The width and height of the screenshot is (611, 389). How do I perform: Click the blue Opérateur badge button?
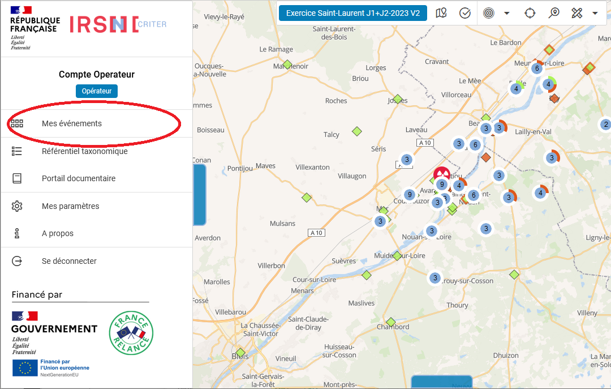pos(96,91)
